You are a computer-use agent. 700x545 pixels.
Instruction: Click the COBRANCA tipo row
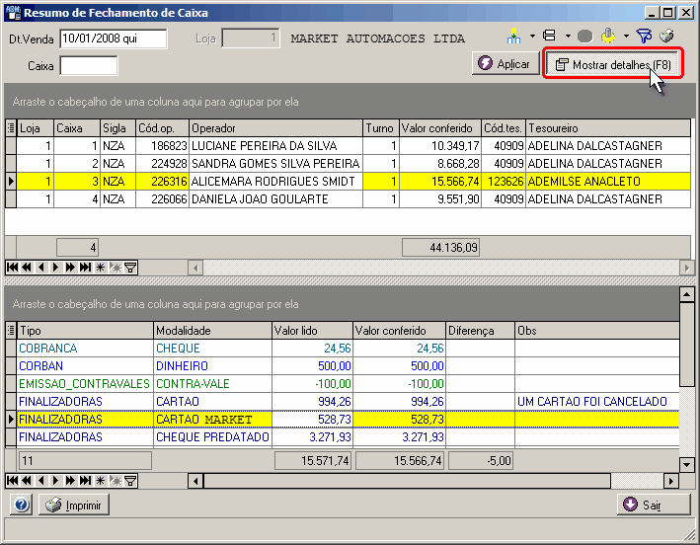pos(343,349)
